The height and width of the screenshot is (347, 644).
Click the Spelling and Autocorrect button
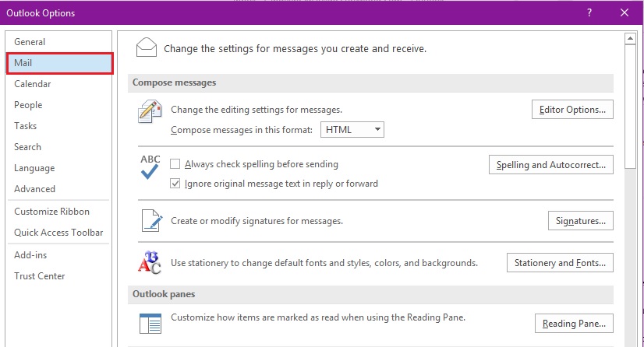click(550, 165)
